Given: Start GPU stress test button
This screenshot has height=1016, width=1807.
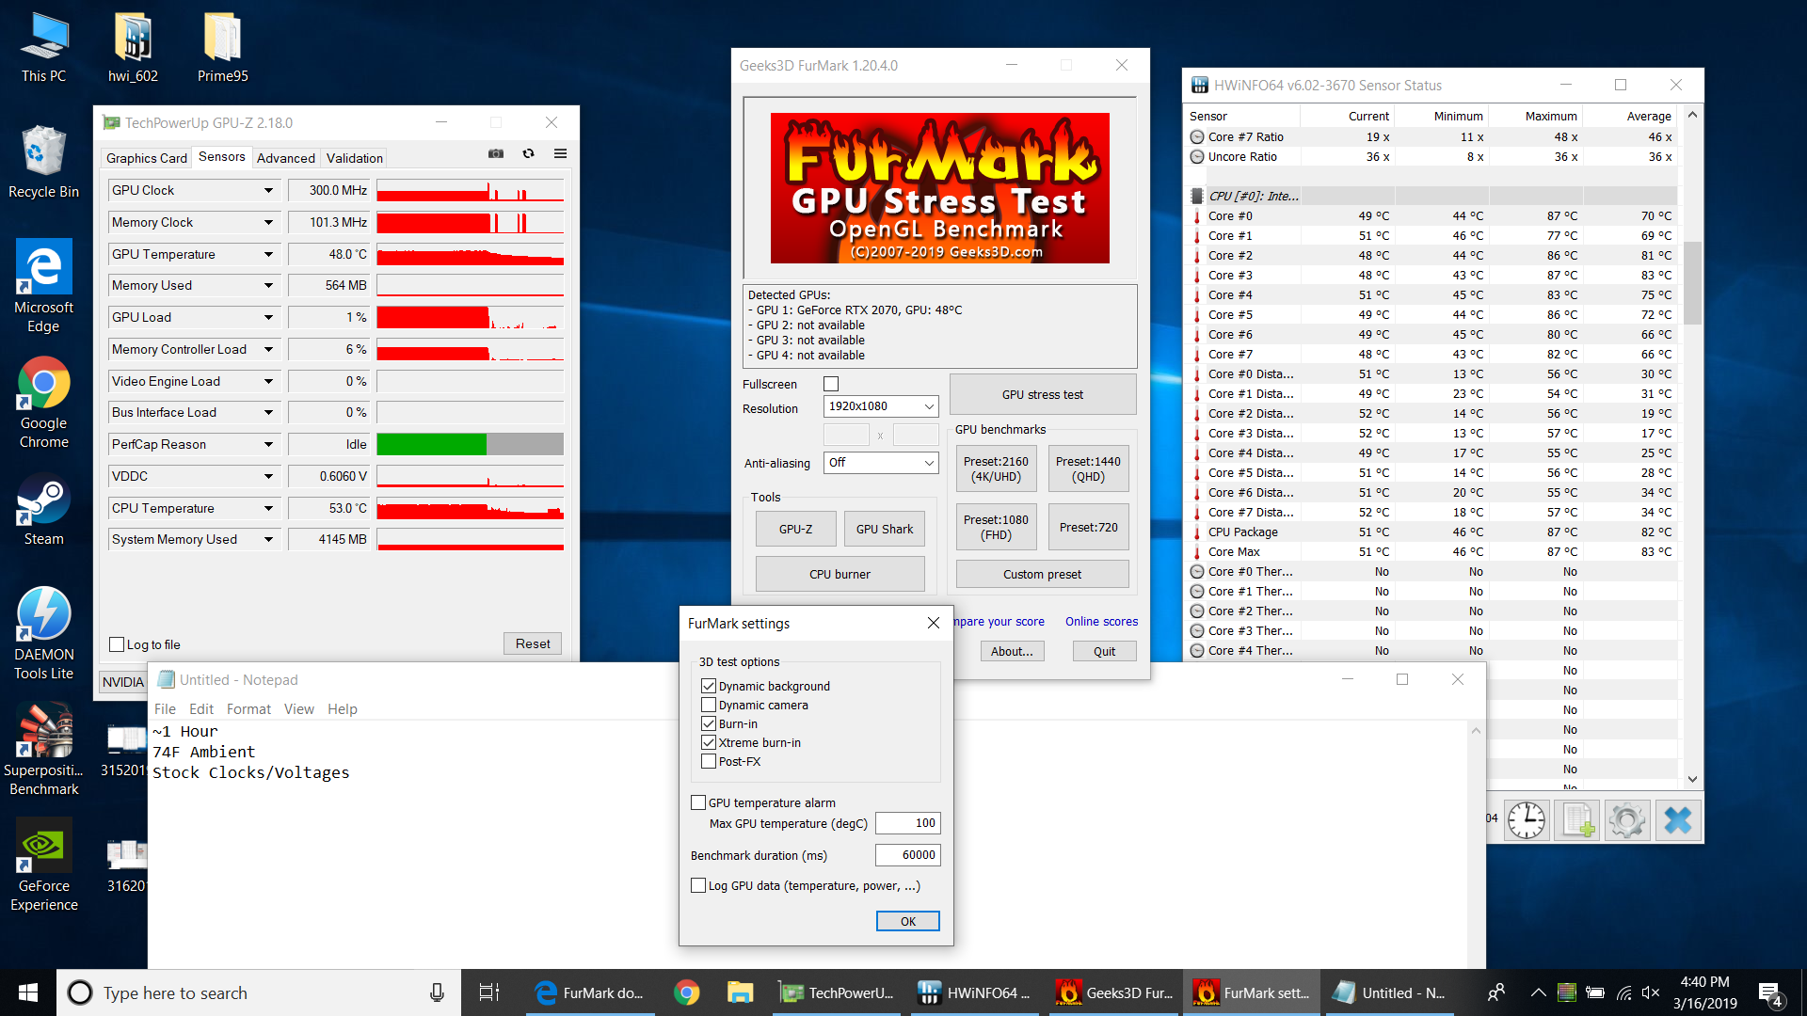Looking at the screenshot, I should (x=1043, y=394).
